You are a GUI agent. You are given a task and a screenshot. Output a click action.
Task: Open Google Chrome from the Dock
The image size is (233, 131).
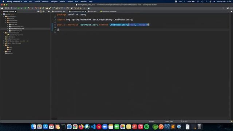pyautogui.click(x=75, y=127)
